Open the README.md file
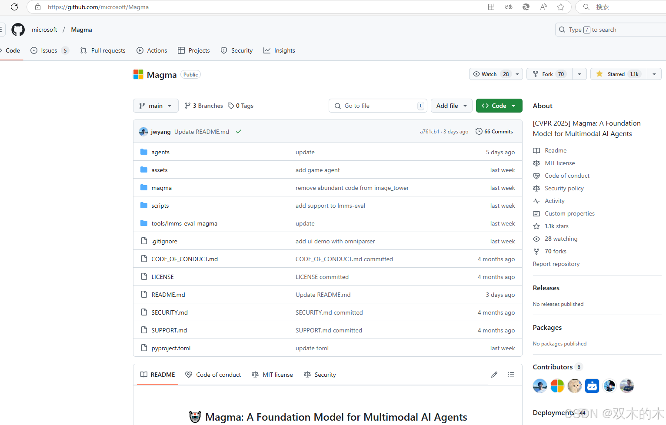 click(x=168, y=295)
